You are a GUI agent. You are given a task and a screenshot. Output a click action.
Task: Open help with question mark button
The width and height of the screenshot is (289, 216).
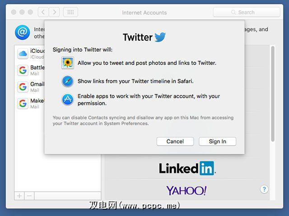pos(264,189)
